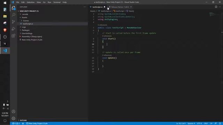The image size is (223, 125).
Task: Open Assembly-CSharp.csproj file
Action: [53, 36]
